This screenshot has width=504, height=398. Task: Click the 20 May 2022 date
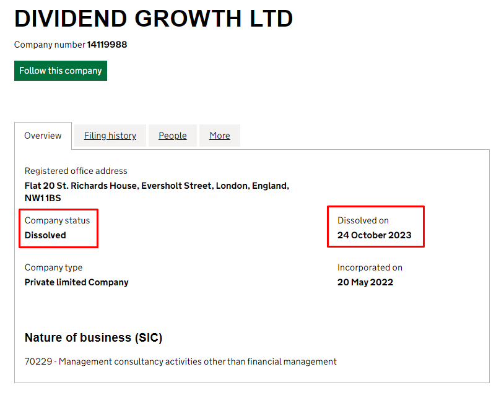pyautogui.click(x=365, y=282)
